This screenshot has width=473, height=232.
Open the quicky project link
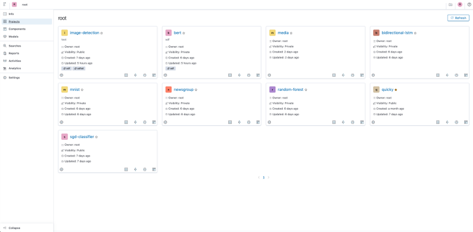tap(388, 90)
